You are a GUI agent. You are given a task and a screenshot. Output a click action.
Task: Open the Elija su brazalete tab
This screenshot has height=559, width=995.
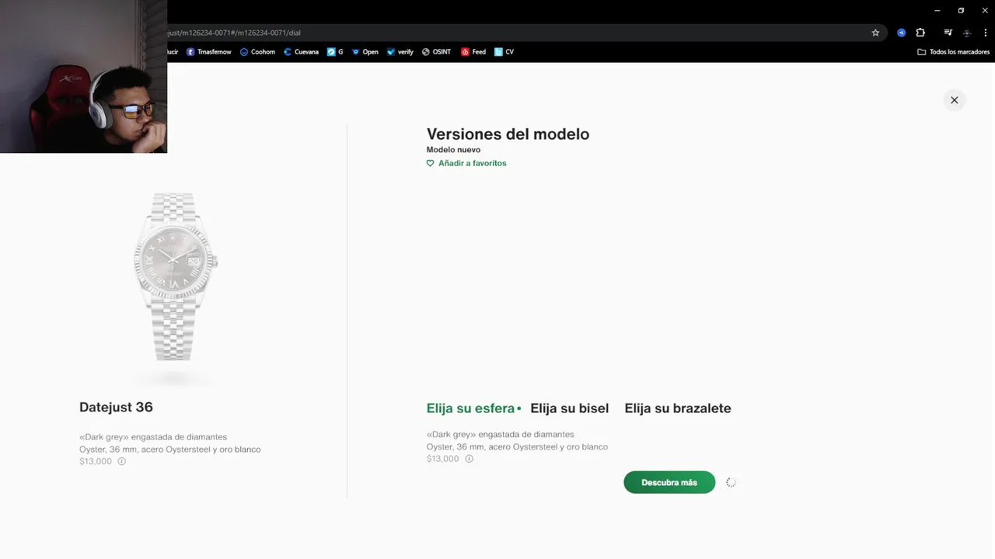point(678,408)
